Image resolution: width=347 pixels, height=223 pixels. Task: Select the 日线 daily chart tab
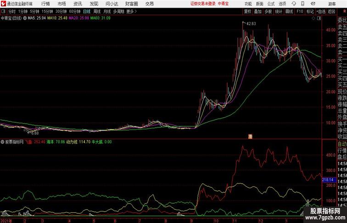pyautogui.click(x=87, y=11)
